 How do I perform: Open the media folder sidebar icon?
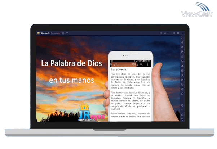coord(182,80)
